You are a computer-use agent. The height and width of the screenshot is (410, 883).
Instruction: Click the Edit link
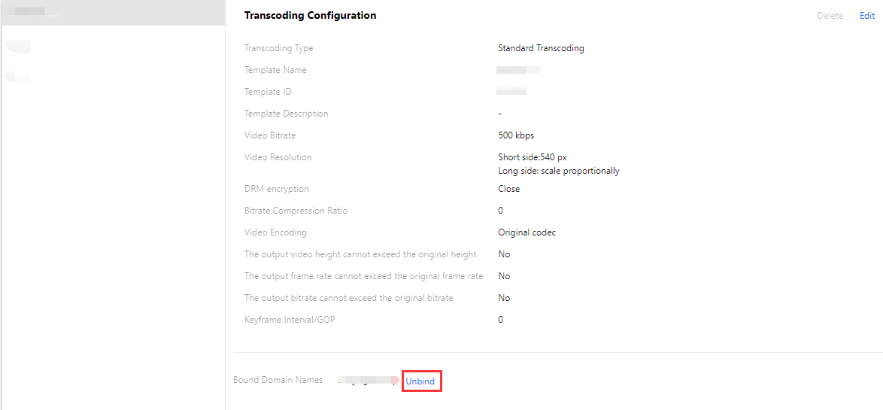[x=866, y=16]
